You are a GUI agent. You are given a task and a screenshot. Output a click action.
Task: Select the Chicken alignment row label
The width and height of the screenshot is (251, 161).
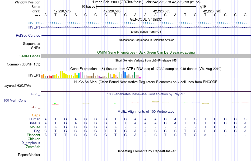(x=34, y=139)
